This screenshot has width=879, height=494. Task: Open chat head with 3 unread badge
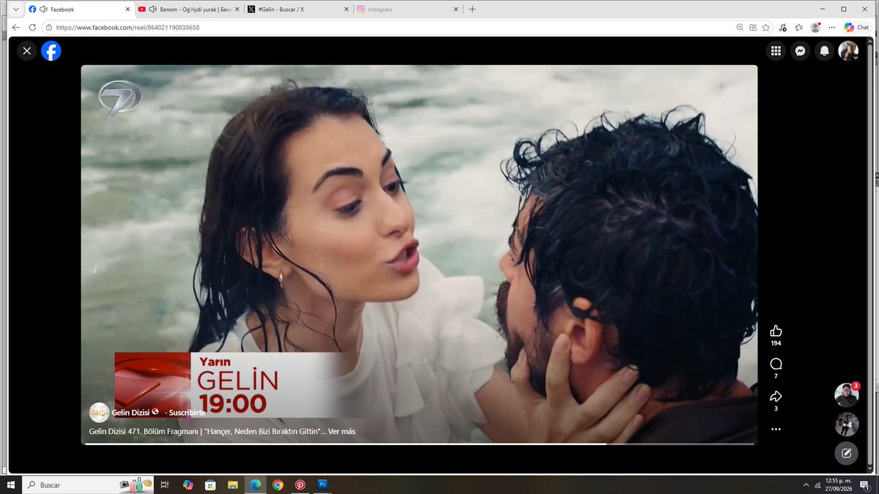(x=846, y=395)
